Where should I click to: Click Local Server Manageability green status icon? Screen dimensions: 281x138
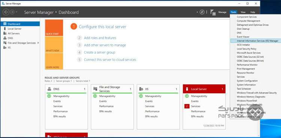point(187,96)
